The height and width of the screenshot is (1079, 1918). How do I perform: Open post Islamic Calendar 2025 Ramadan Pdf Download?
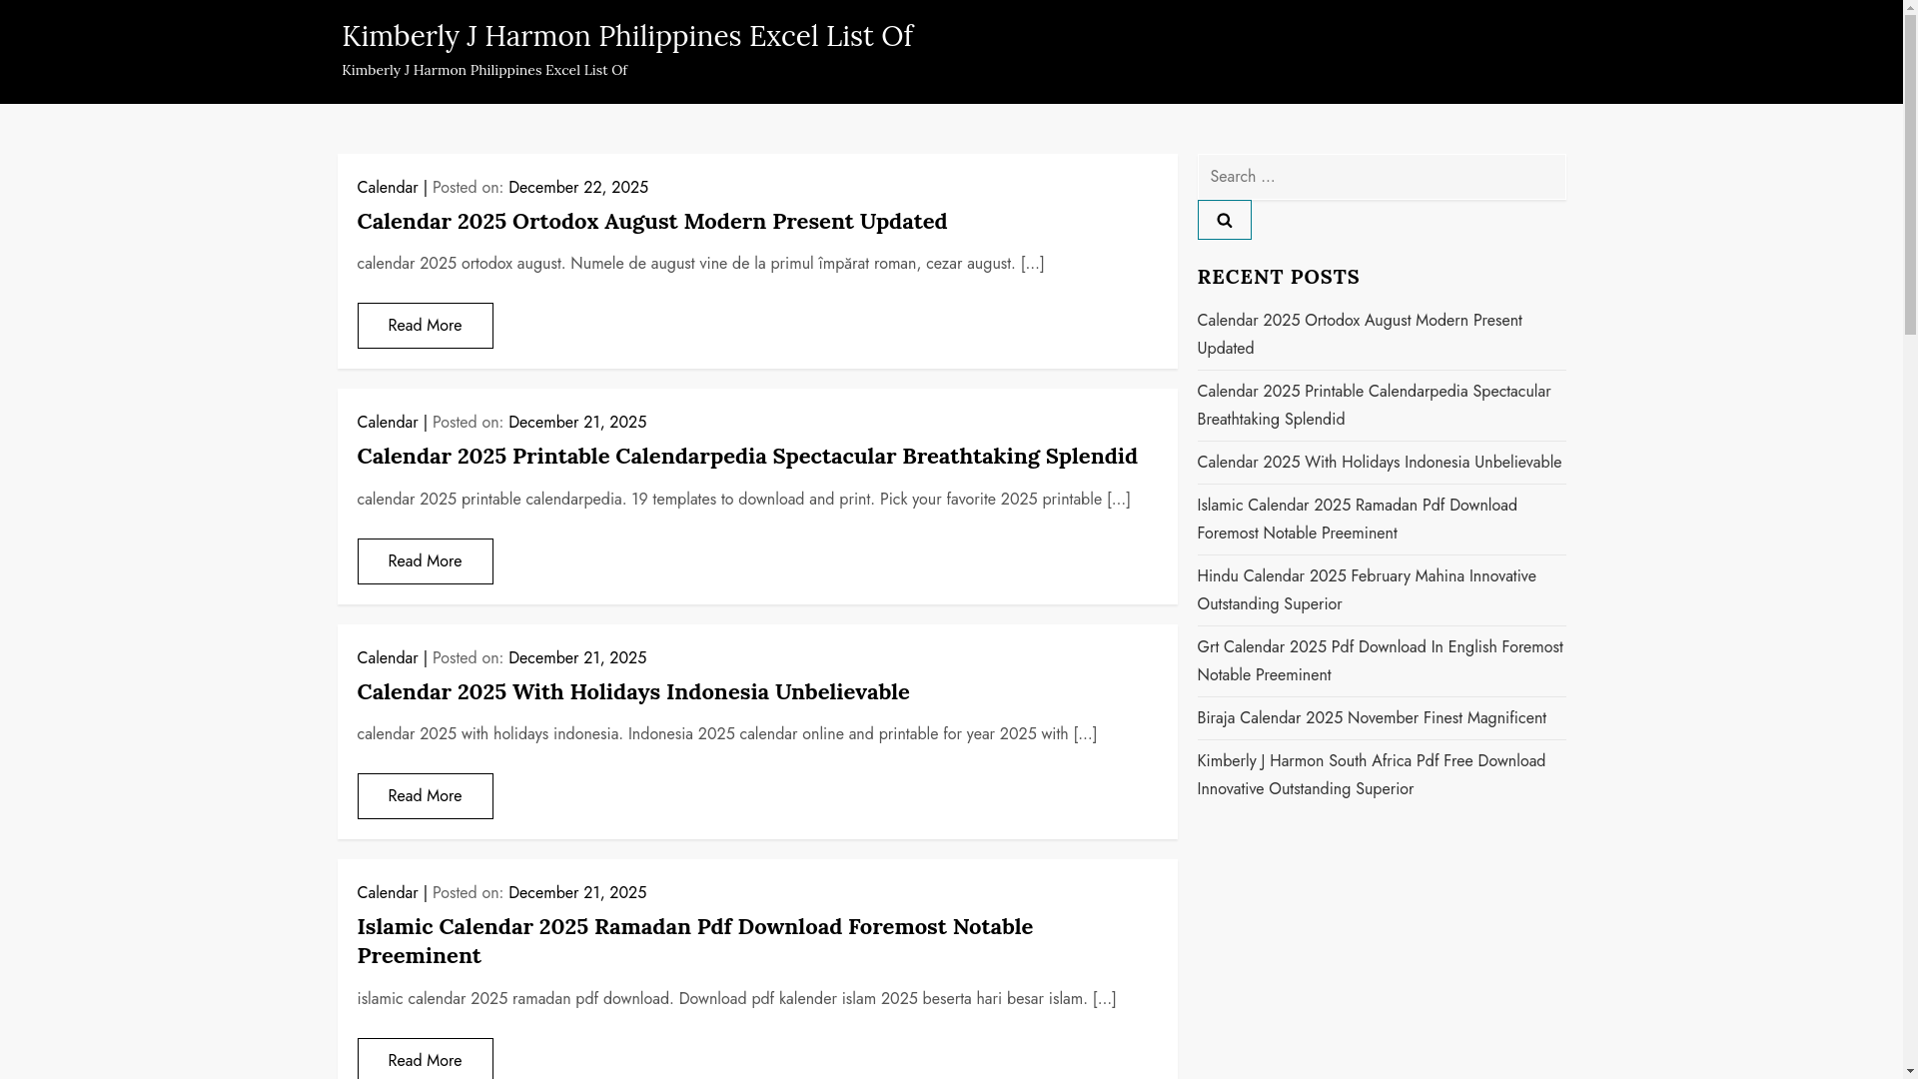tap(694, 940)
